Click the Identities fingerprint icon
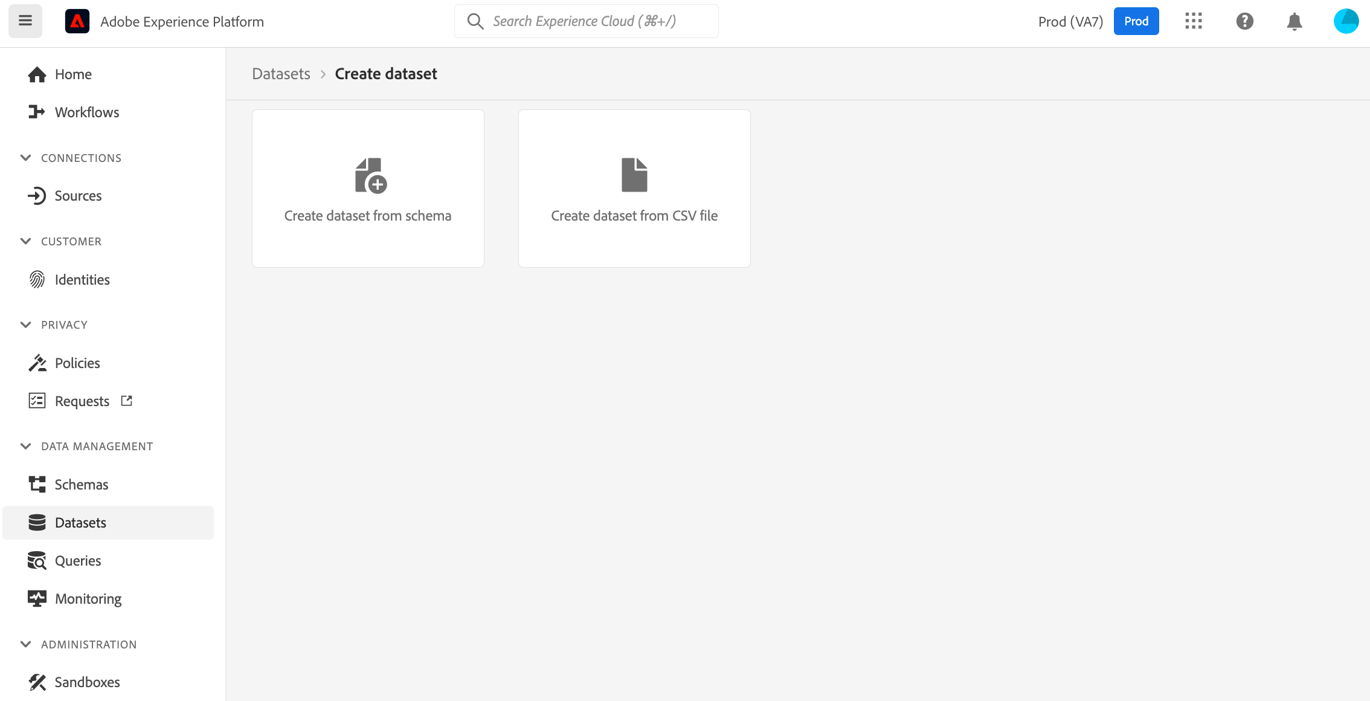Viewport: 1370px width, 701px height. (37, 279)
